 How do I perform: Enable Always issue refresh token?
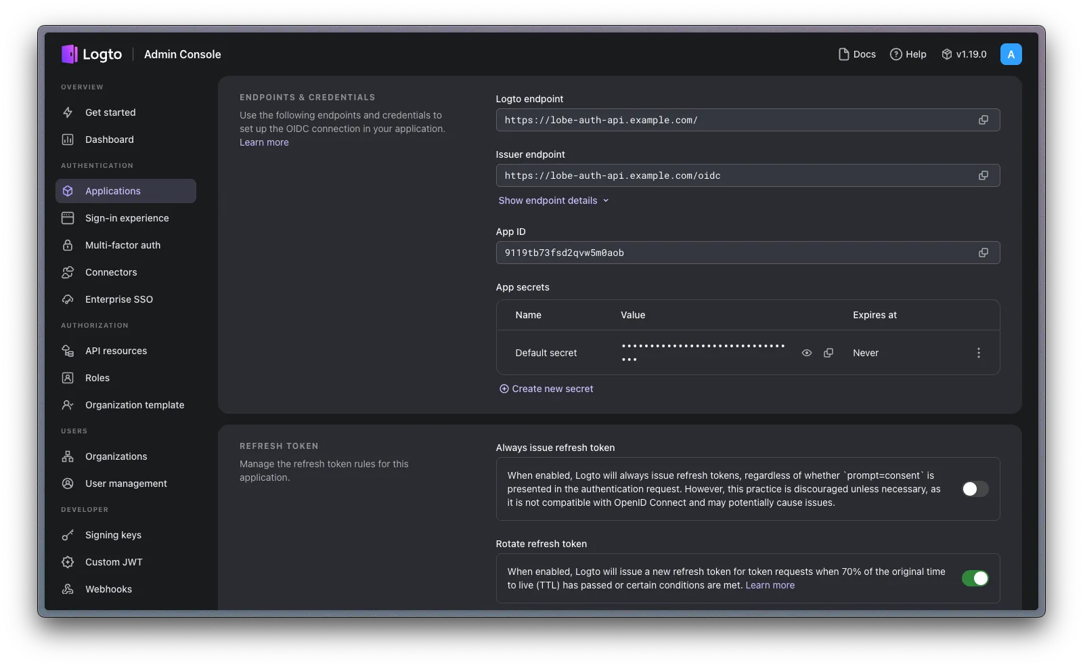coord(975,489)
